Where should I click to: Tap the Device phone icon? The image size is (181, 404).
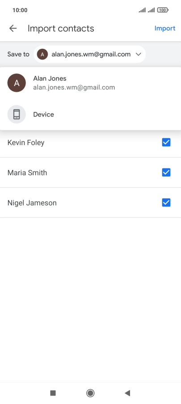tap(17, 114)
